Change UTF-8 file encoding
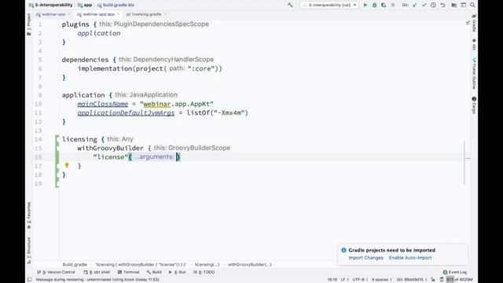This screenshot has height=283, width=503. 360,280
